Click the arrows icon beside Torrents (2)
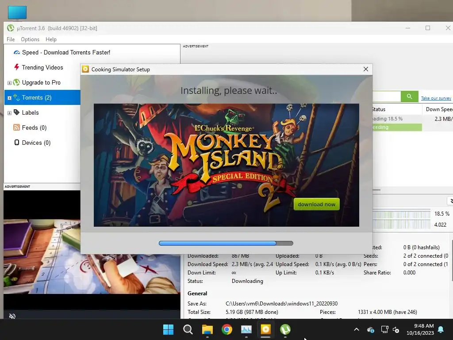This screenshot has width=453, height=340. 16,97
